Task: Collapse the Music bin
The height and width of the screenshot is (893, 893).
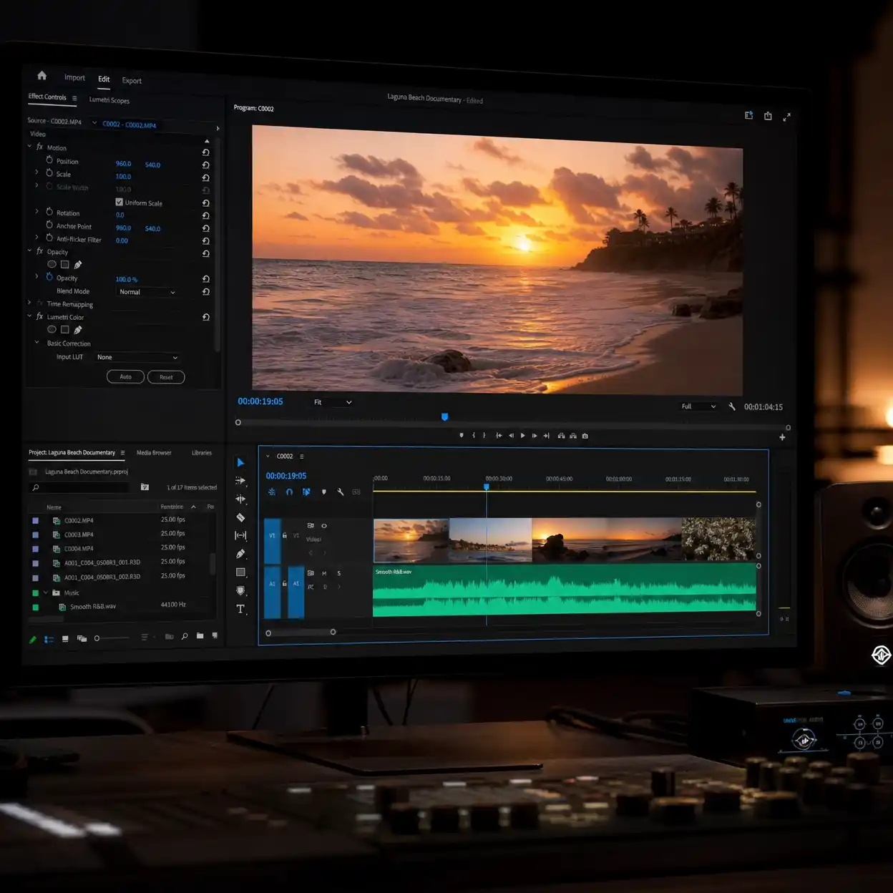Action: pos(46,592)
